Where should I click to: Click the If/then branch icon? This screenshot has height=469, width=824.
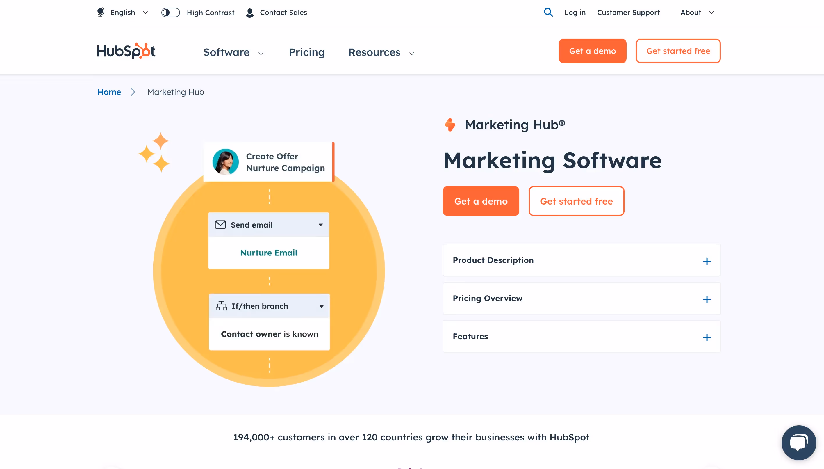[x=221, y=306]
